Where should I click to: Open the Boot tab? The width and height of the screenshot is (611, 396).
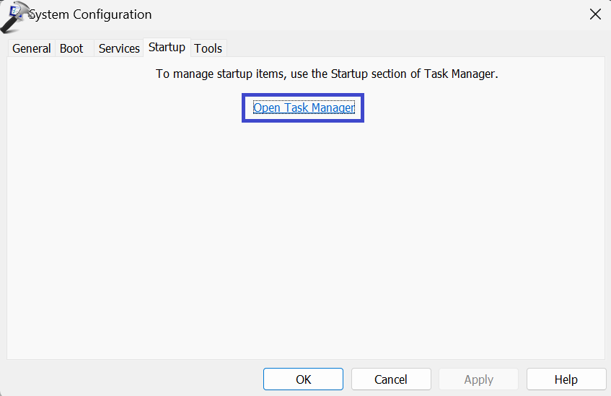pos(72,48)
